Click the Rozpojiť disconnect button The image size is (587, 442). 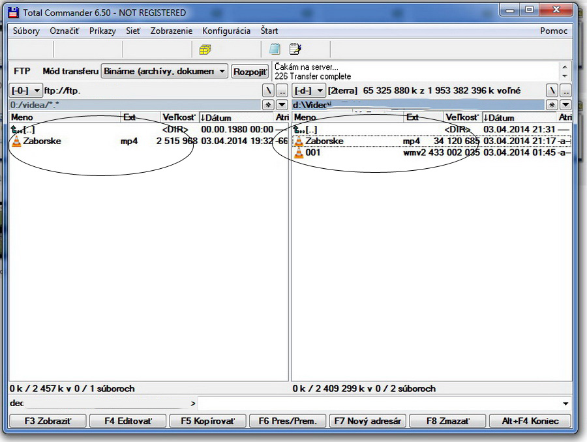coord(250,72)
